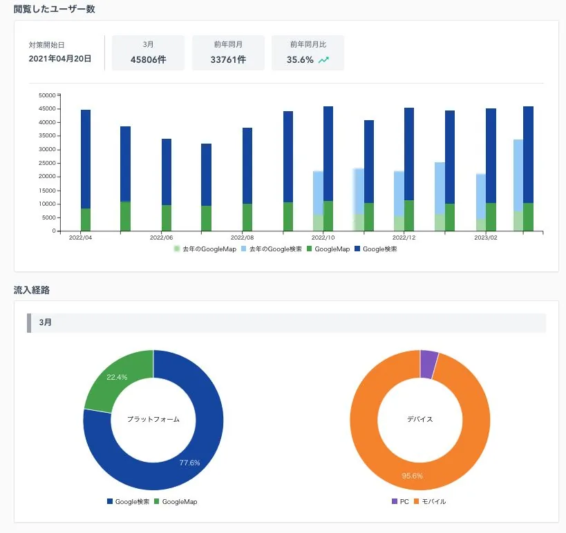Toggle 去年のGoogleMap legend swatch in bar chart
Viewport: 566px width, 533px height.
[176, 249]
